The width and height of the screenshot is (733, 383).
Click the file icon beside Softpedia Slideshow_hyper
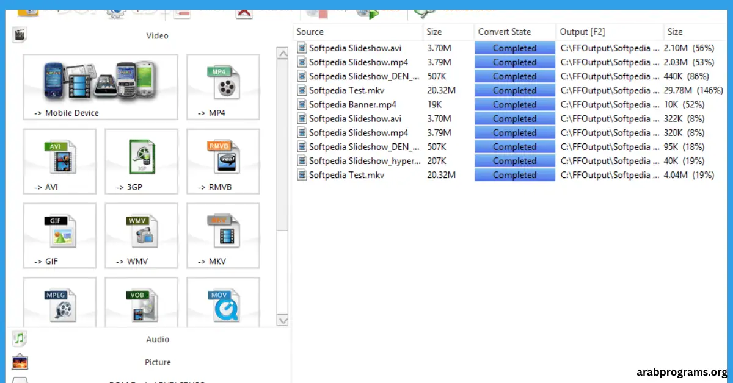(x=302, y=160)
